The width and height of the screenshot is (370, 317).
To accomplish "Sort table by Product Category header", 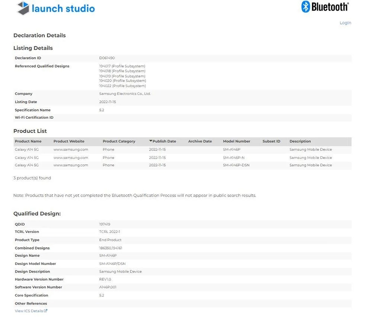I will click(x=119, y=141).
